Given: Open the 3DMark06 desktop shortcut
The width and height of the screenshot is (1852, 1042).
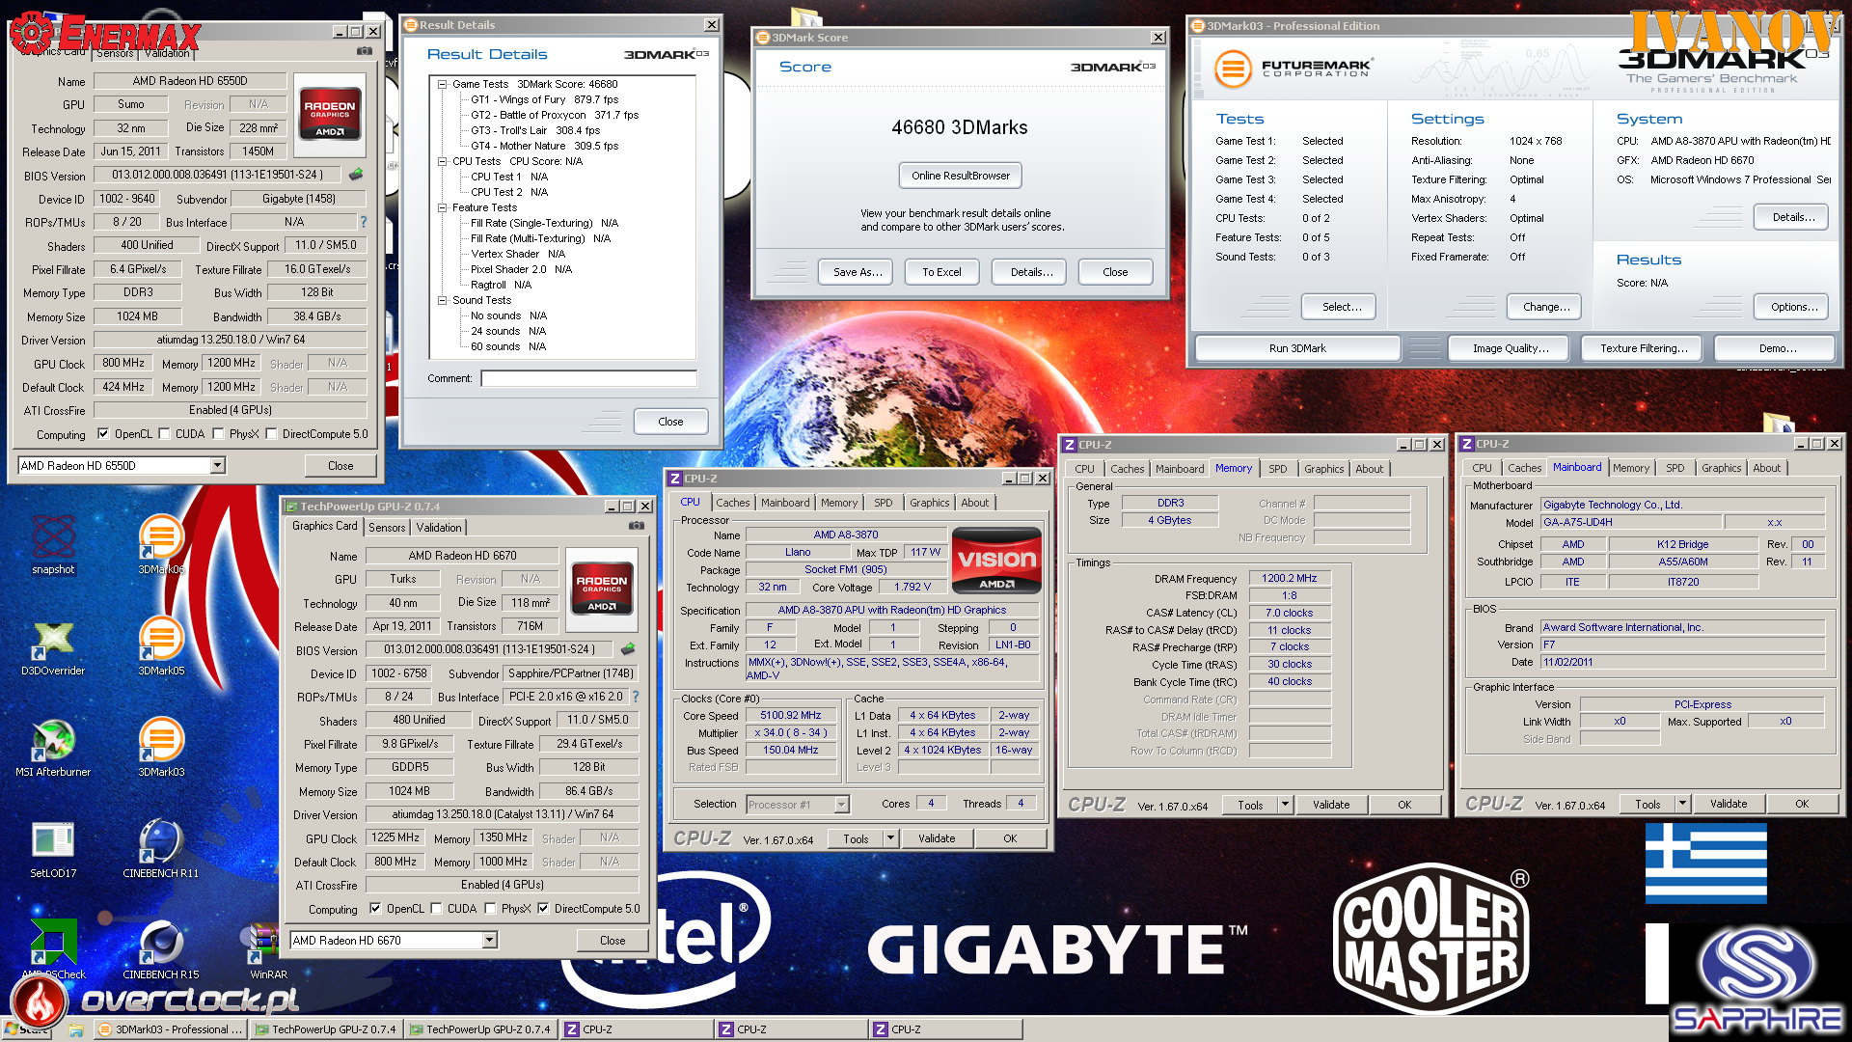Looking at the screenshot, I should (161, 544).
